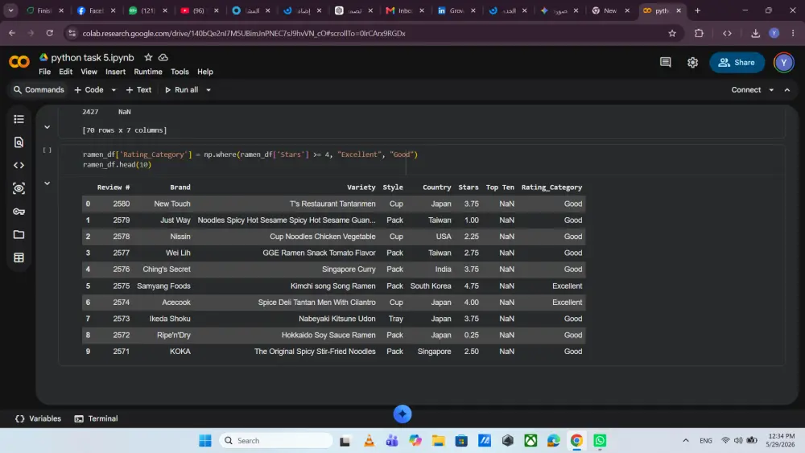Click the Stars column header
This screenshot has width=805, height=453.
(x=469, y=187)
